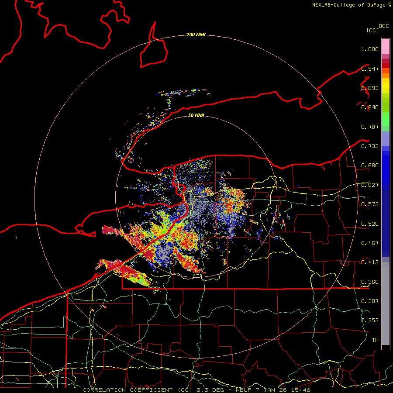Viewport: 393px width, 393px height.
Task: Click the [CC] units label
Action: [372, 30]
